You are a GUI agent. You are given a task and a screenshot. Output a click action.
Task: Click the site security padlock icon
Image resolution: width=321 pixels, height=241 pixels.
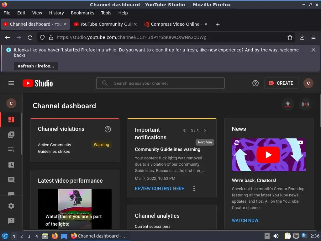(x=51, y=38)
